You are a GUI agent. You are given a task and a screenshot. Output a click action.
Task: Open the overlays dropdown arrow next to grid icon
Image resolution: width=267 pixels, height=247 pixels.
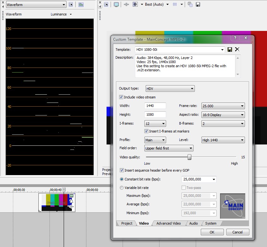(182, 4)
